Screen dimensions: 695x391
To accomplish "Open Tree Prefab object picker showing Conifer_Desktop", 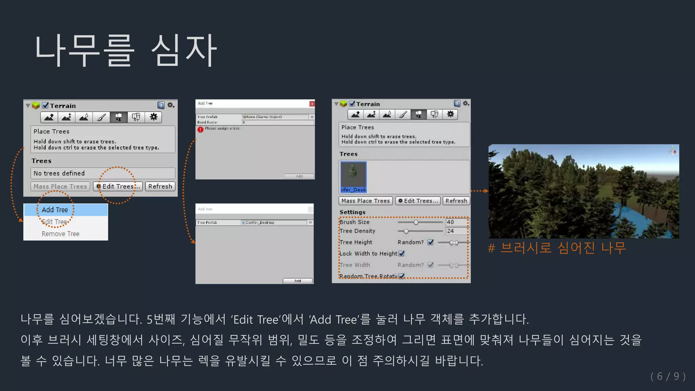I will pos(310,223).
